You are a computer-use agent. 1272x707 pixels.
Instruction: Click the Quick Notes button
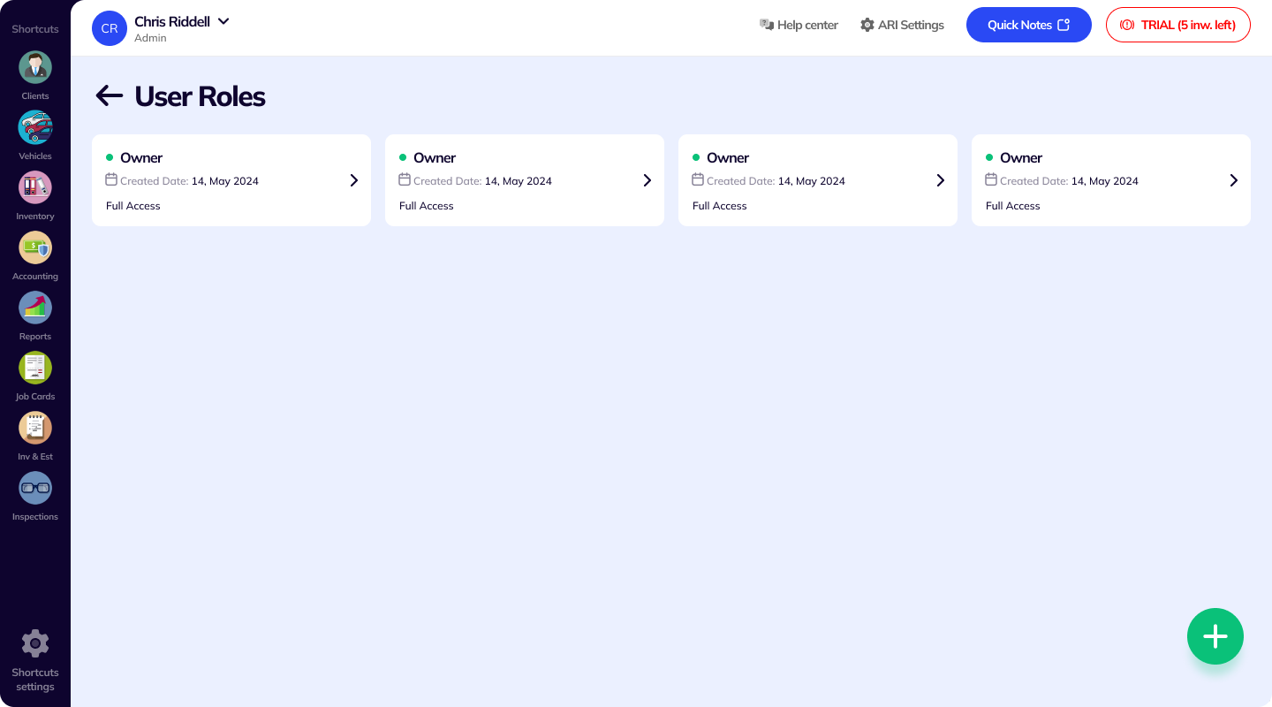(1028, 25)
